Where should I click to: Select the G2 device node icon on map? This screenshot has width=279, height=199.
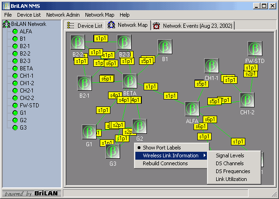(x=139, y=126)
